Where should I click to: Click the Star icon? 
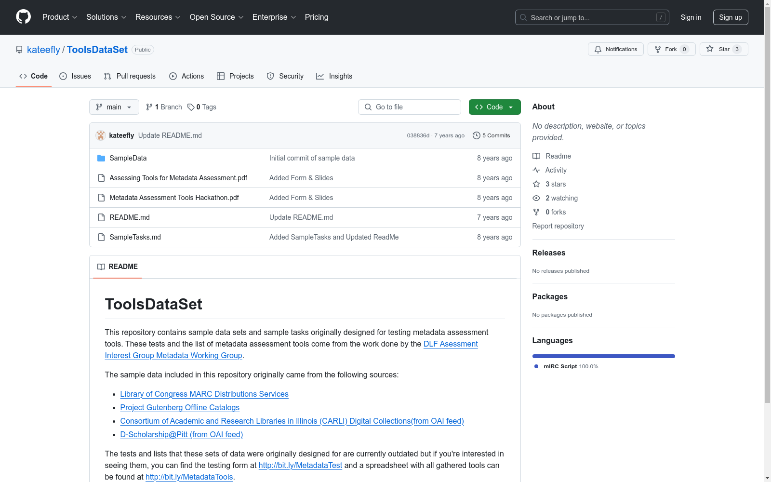coord(710,49)
